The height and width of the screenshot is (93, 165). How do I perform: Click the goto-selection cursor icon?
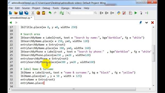click(68, 13)
